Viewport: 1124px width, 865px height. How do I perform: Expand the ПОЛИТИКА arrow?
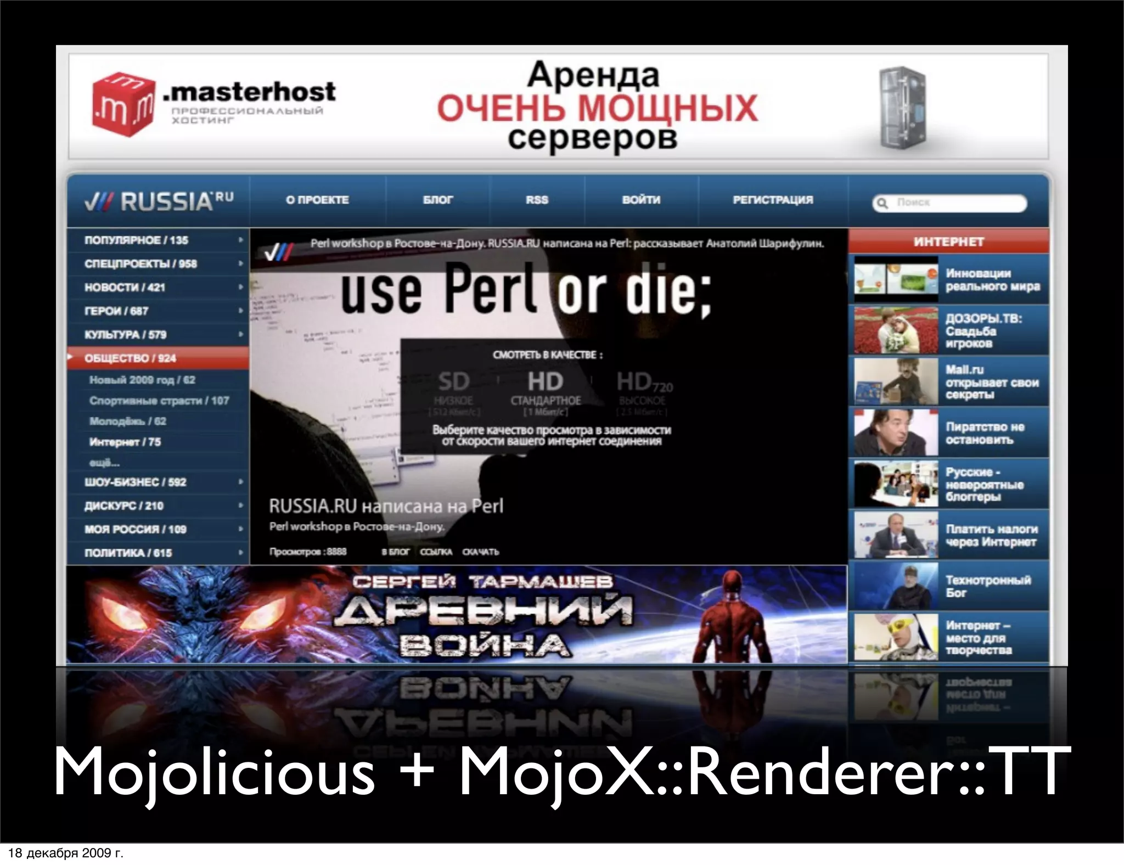click(240, 553)
